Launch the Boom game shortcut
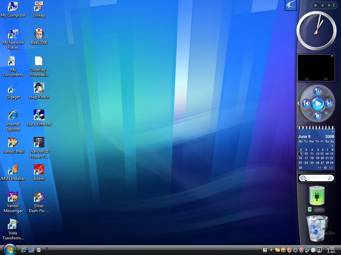 (x=39, y=173)
